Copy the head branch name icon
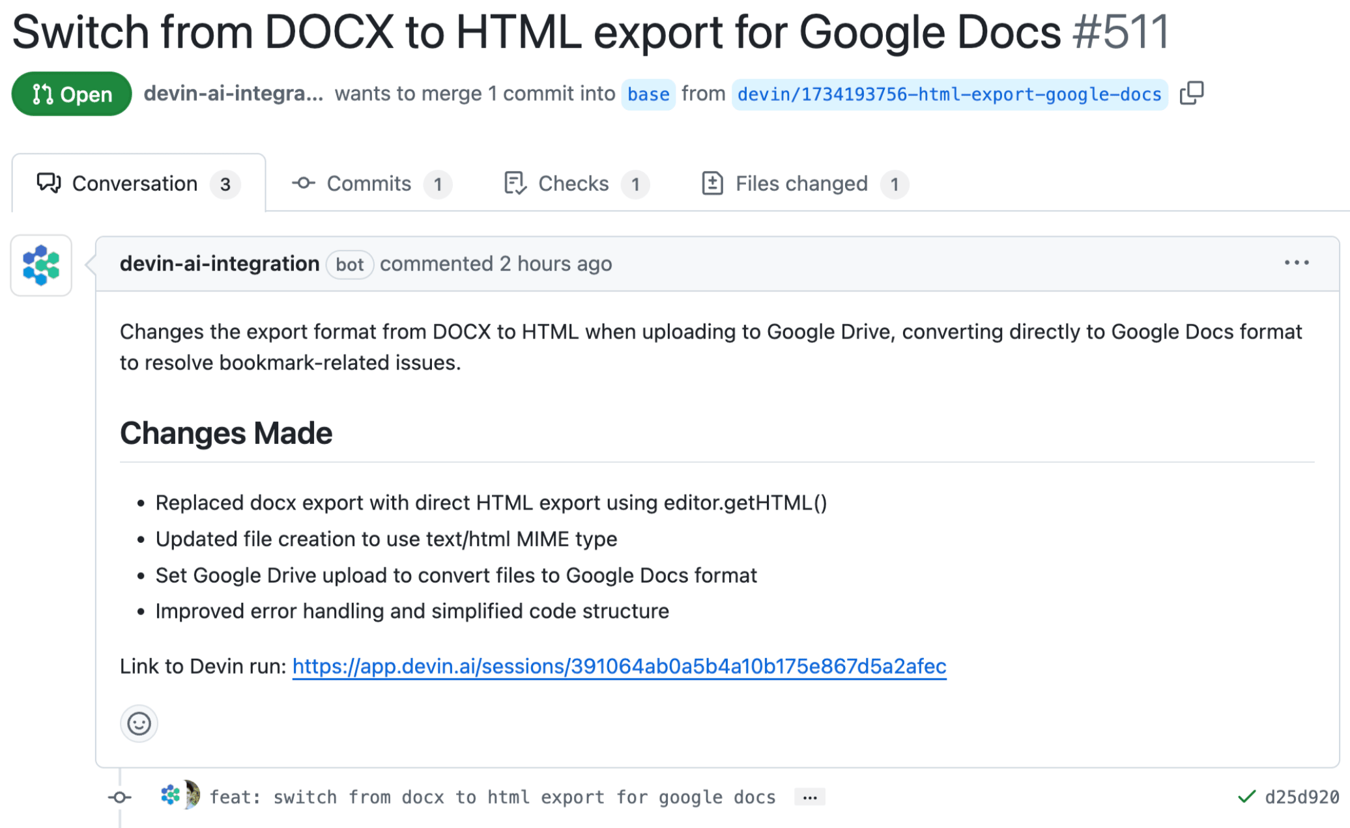 pos(1192,93)
